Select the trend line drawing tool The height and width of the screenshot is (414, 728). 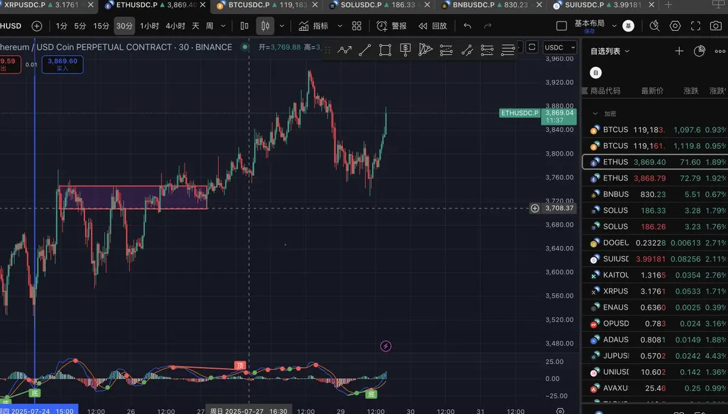tap(365, 50)
